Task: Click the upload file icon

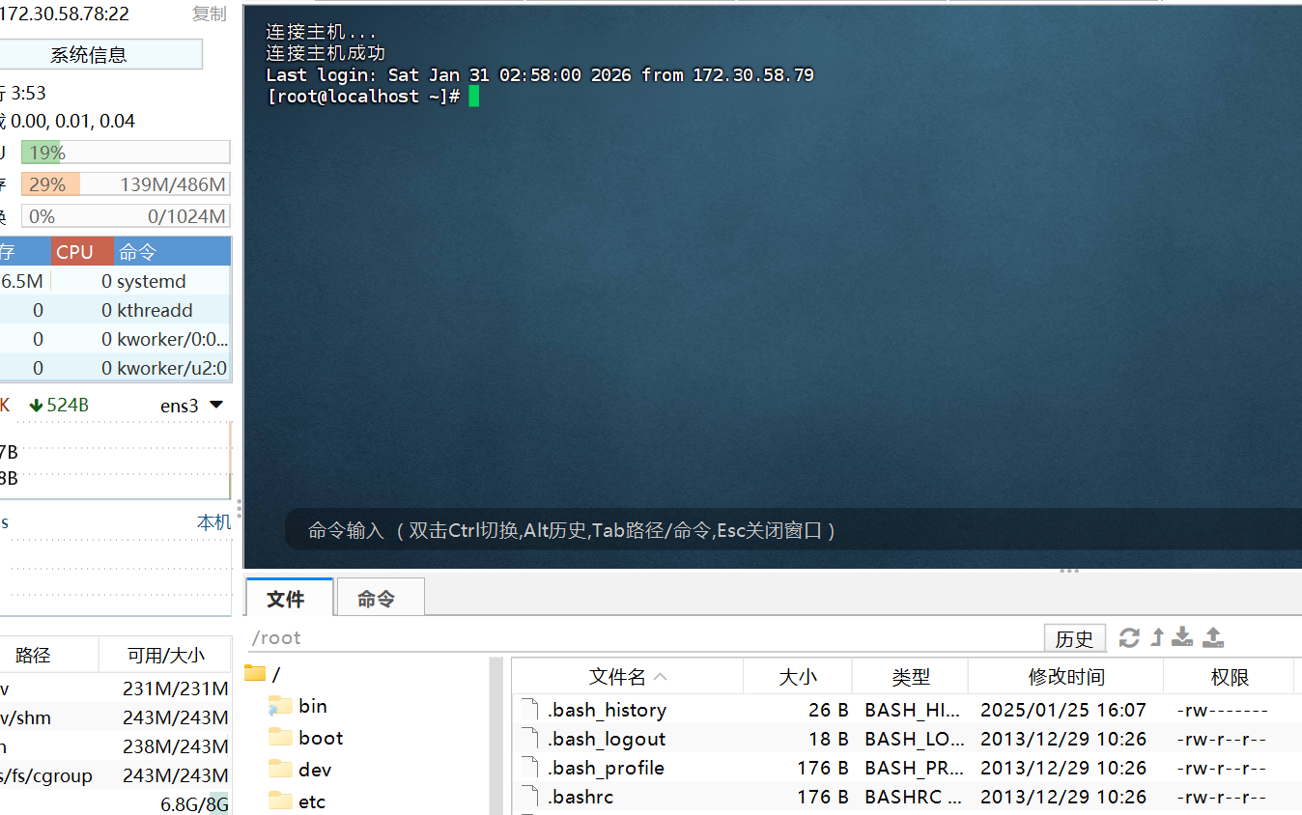Action: click(x=1213, y=637)
